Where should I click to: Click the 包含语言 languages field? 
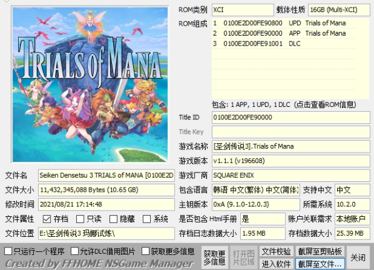click(256, 190)
